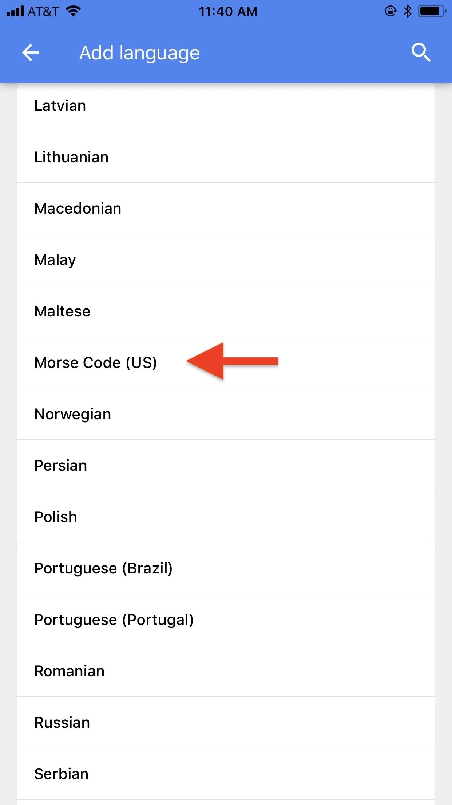
Task: Select Morse Code (US) keyboard
Action: (x=226, y=363)
